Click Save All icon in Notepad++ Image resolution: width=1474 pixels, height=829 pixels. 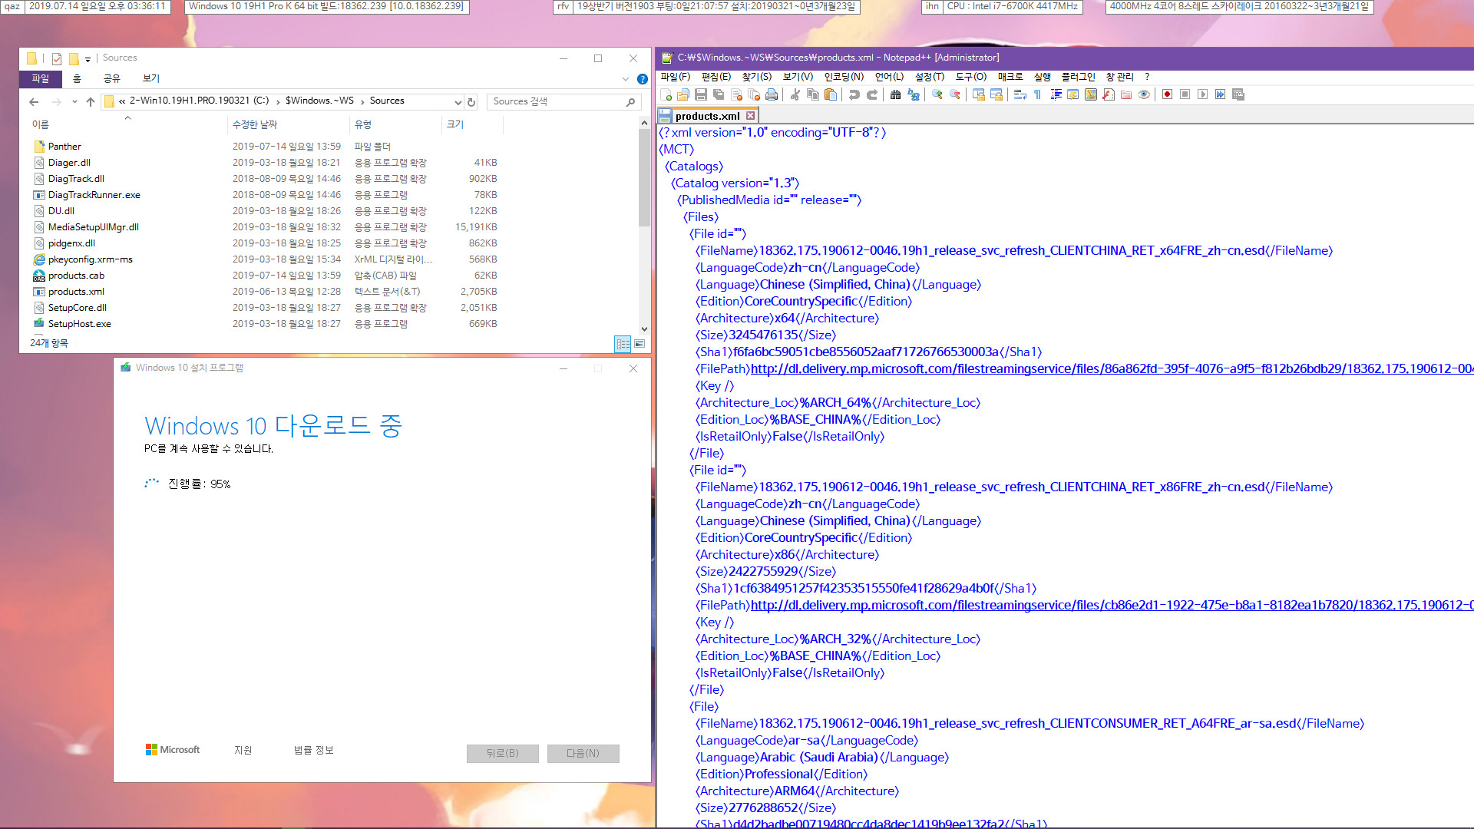point(719,94)
